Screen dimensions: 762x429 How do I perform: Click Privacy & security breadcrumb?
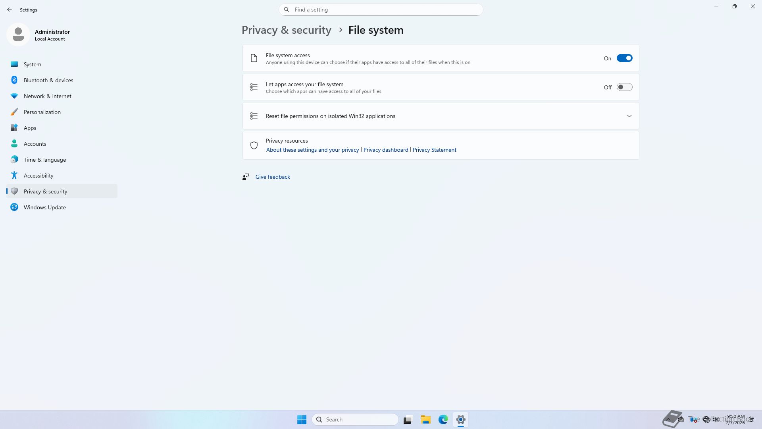[286, 30]
